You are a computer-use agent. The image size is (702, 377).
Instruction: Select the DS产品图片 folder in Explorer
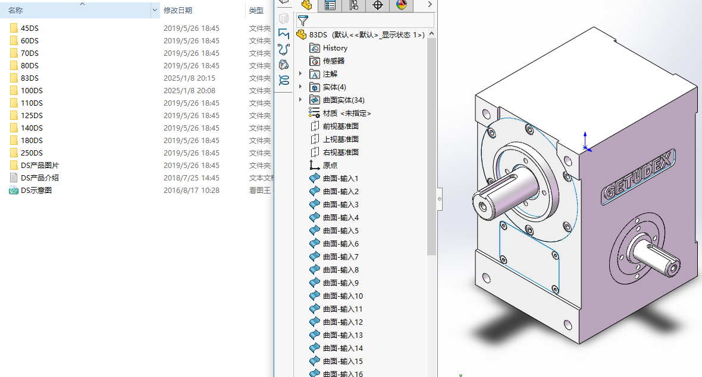pyautogui.click(x=39, y=165)
